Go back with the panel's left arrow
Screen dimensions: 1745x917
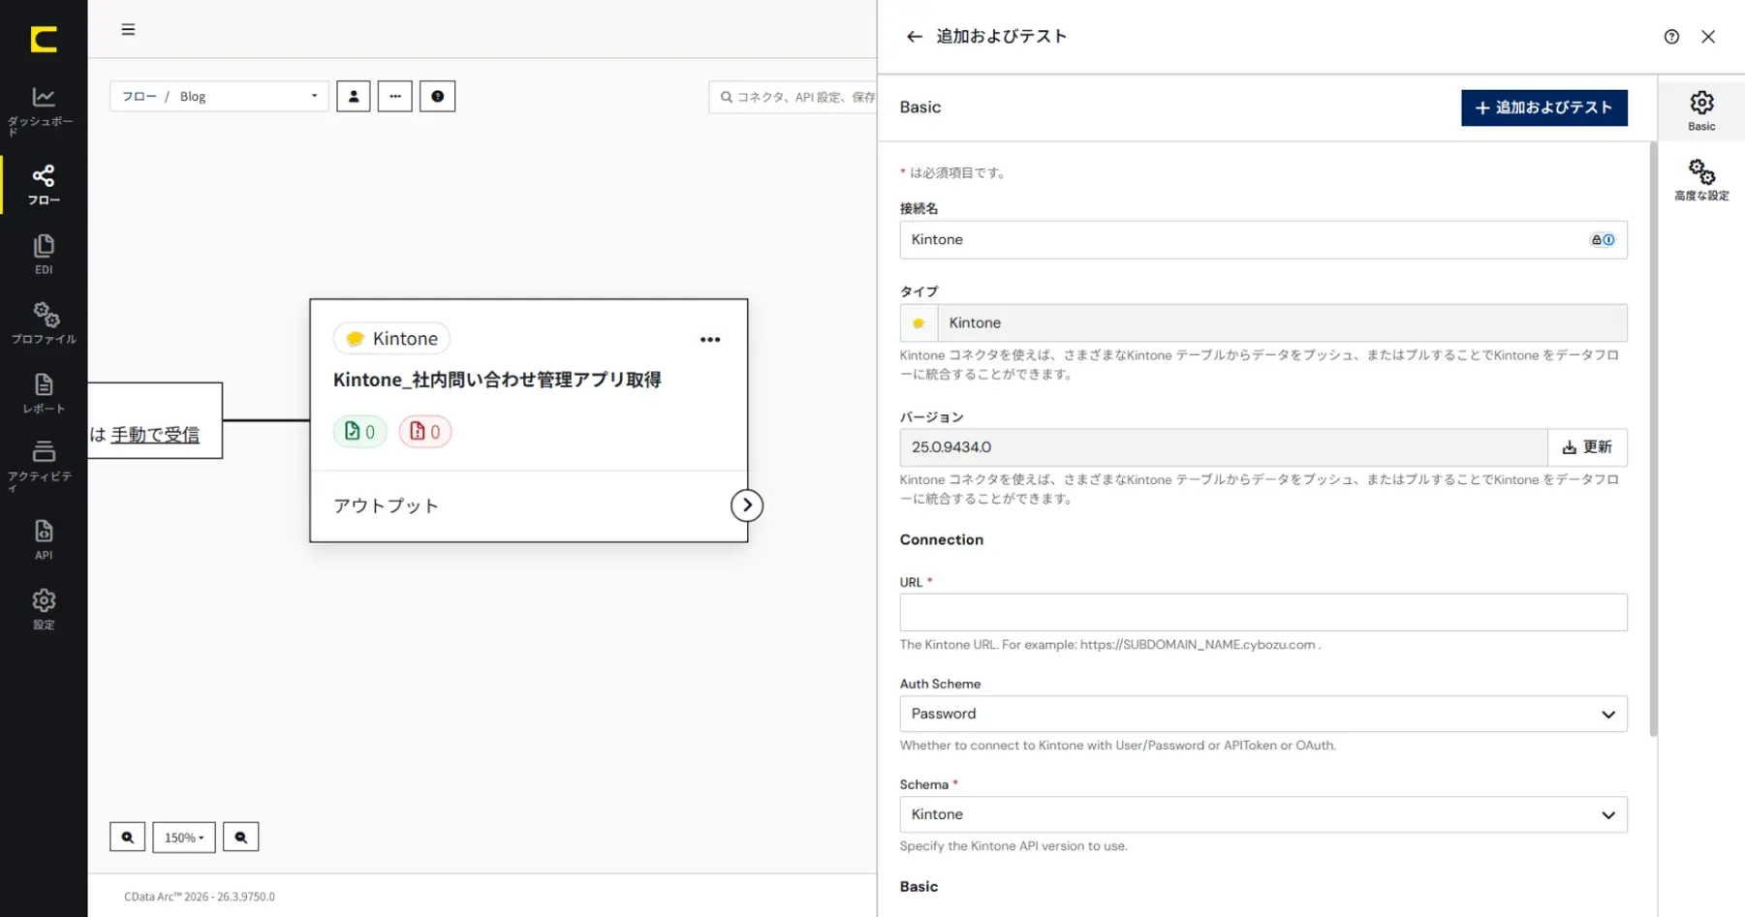(x=914, y=37)
